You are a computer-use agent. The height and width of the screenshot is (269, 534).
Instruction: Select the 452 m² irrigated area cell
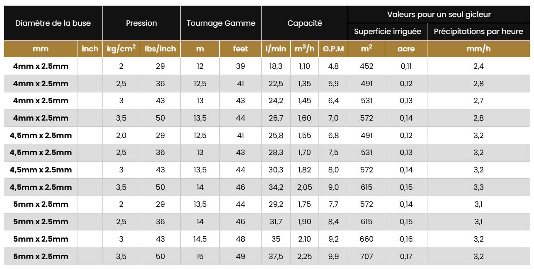click(x=367, y=66)
